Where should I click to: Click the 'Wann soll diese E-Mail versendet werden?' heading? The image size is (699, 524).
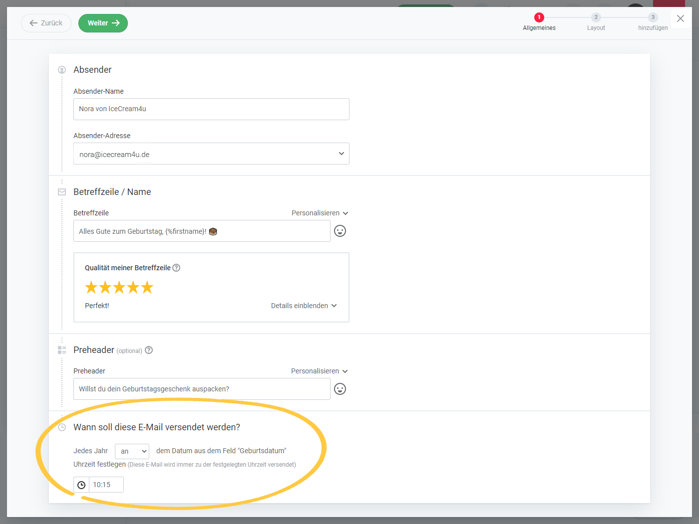point(157,427)
